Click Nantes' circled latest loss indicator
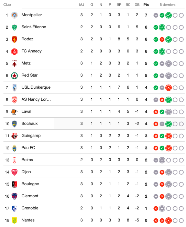 click(x=168, y=220)
